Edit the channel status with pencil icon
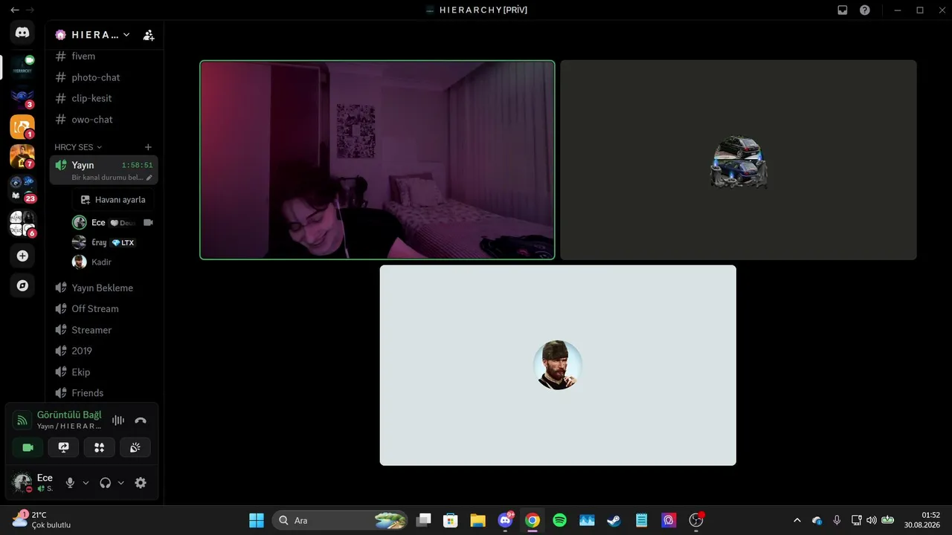 point(149,178)
